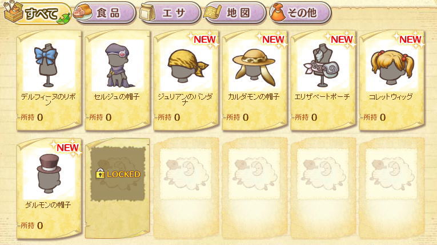Viewport: 437px width, 245px height.
Task: Select the straw hat カルダモンの帽子 icon
Action: [x=254, y=67]
